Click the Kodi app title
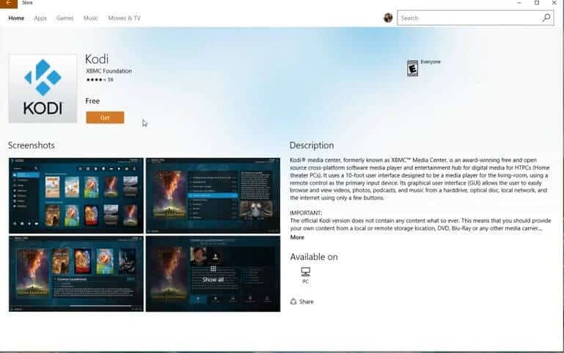Viewport: 564px width, 353px height. (97, 59)
